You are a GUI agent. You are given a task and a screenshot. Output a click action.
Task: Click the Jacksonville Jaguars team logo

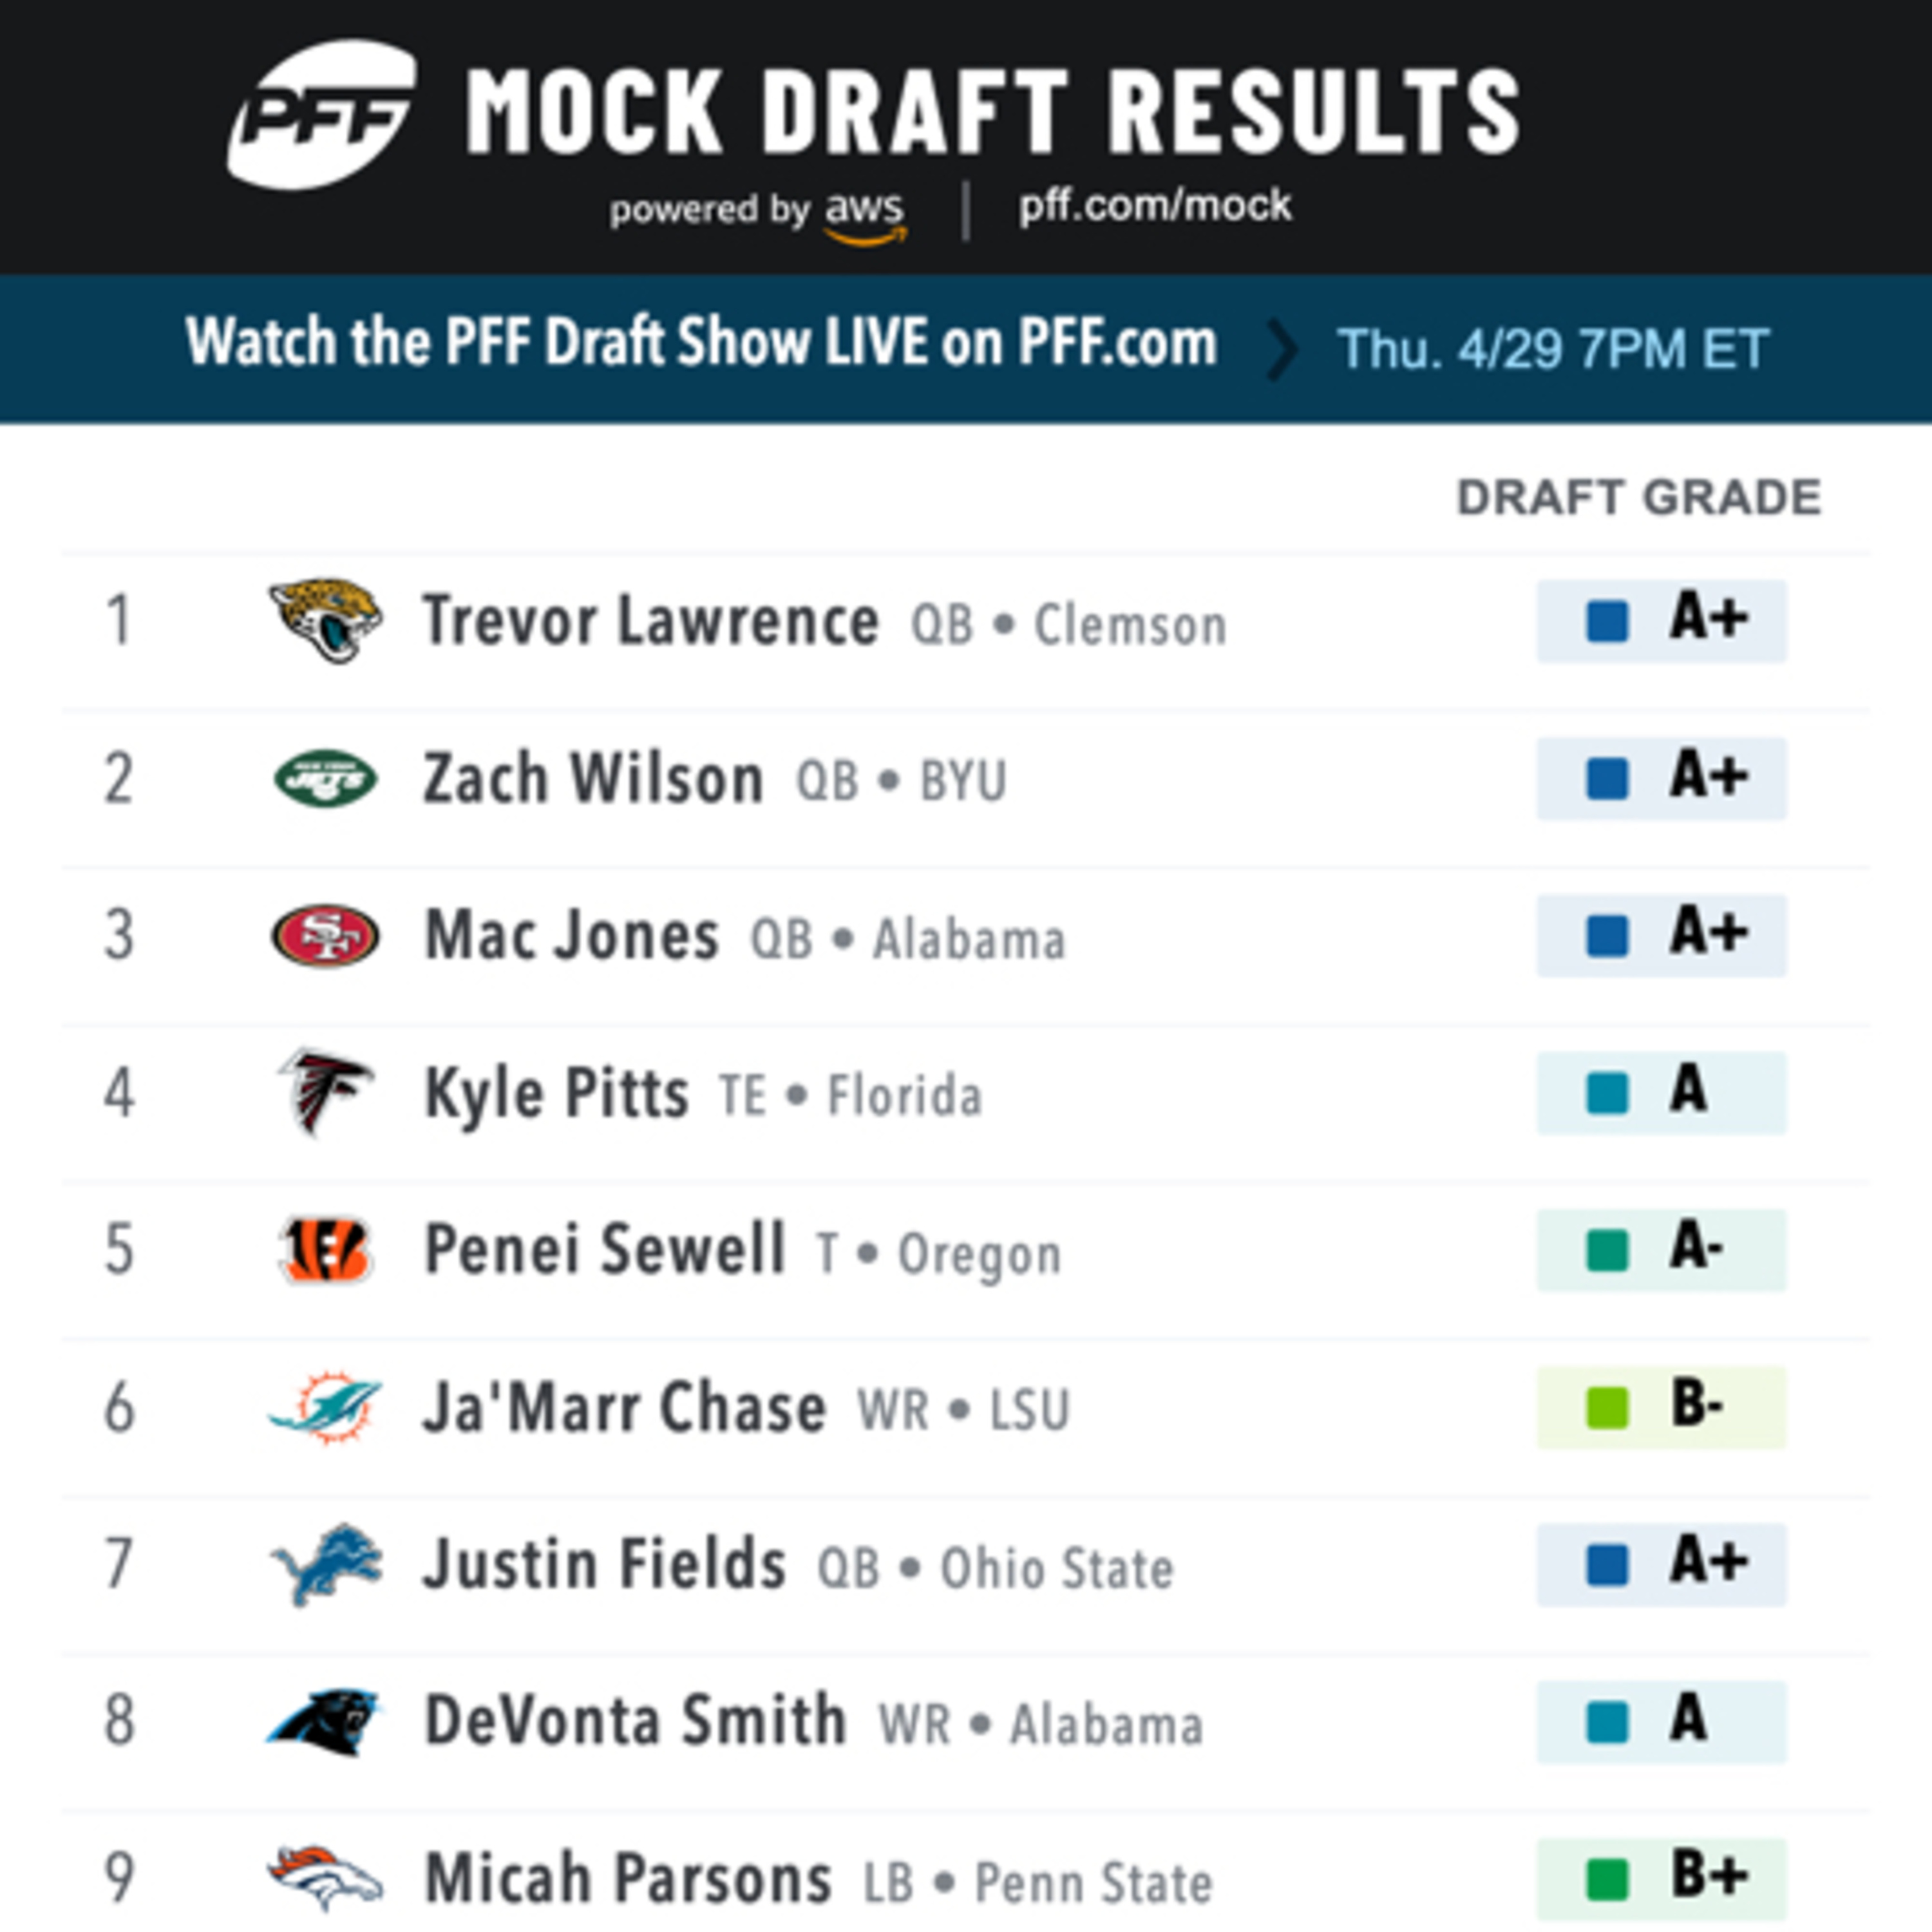[325, 620]
